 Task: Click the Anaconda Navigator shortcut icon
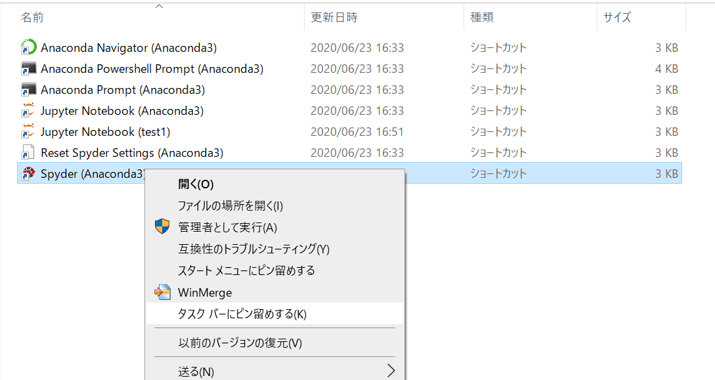pos(28,47)
